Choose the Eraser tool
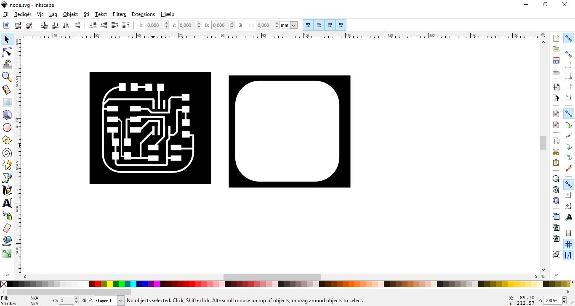The image size is (575, 306). pyautogui.click(x=7, y=228)
